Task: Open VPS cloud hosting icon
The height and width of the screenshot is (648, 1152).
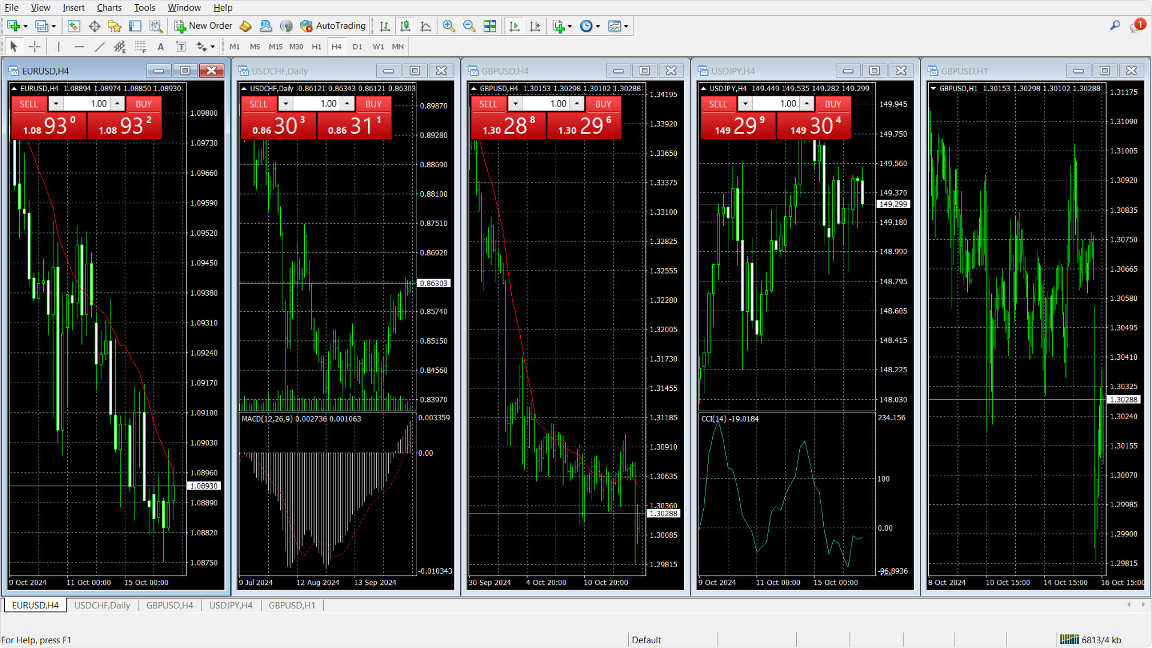Action: (266, 26)
